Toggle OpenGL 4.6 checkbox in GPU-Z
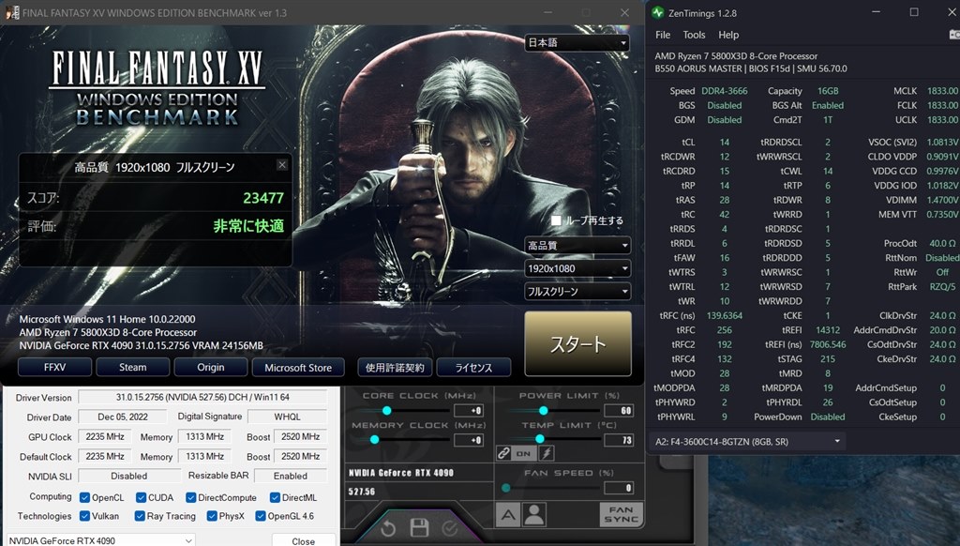This screenshot has width=960, height=546. (x=261, y=516)
